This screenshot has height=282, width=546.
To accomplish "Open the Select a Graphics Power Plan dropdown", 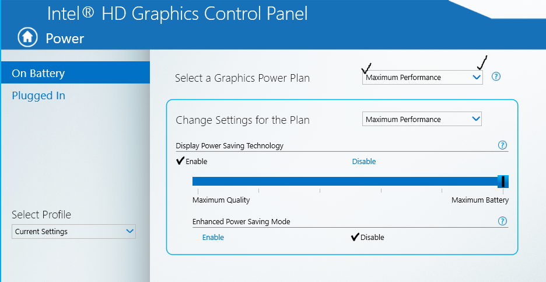I will click(422, 78).
